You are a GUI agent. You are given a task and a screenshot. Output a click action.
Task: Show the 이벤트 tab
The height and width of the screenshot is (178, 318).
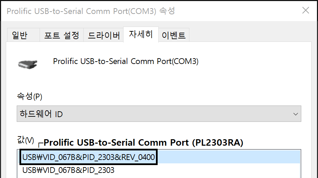tap(174, 35)
